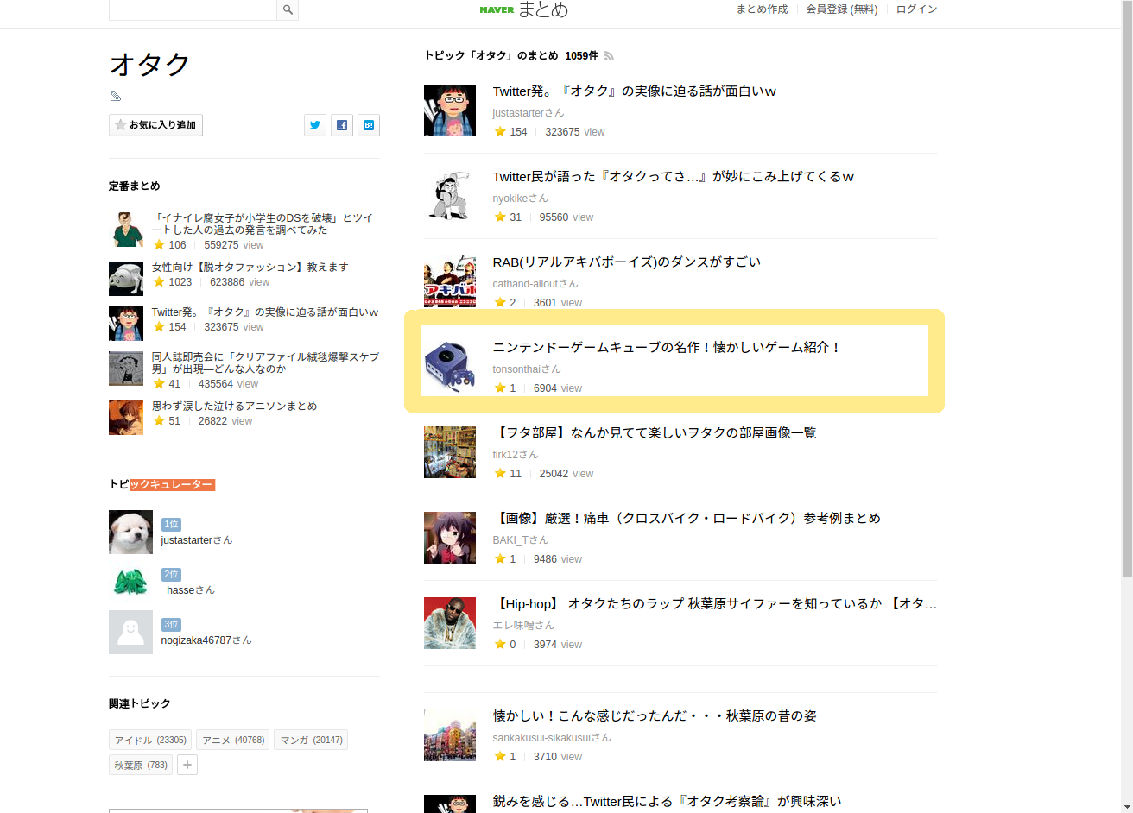The image size is (1133, 813).
Task: Select related topic マンガ (20147)
Action: pyautogui.click(x=311, y=740)
